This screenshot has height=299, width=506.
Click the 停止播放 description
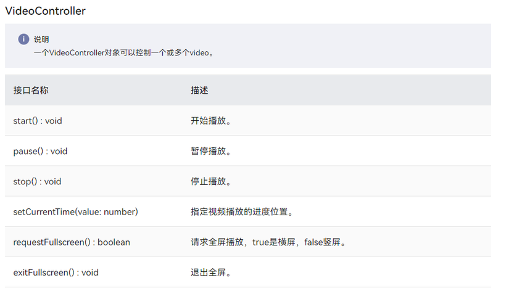(211, 182)
